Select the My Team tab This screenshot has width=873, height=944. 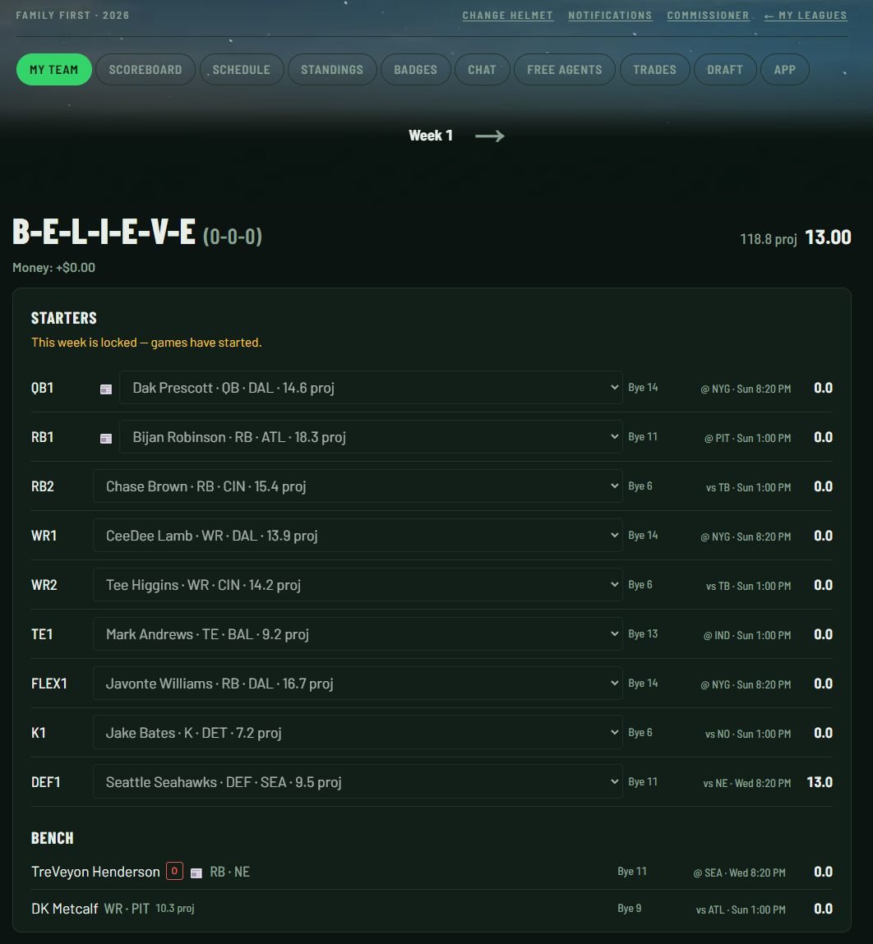[54, 70]
